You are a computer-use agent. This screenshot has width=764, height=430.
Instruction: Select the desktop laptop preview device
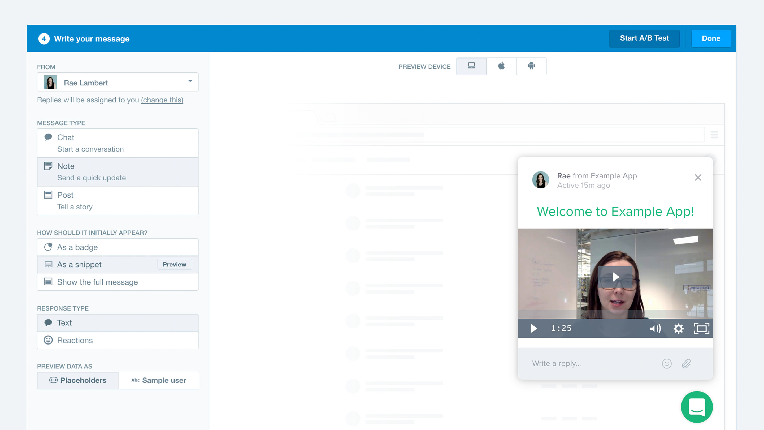point(471,66)
